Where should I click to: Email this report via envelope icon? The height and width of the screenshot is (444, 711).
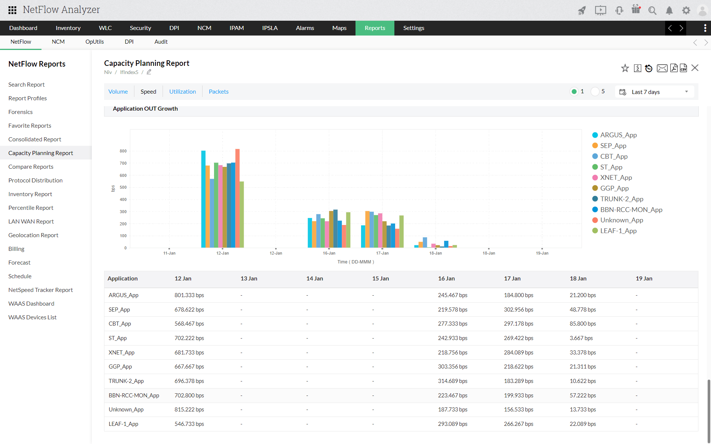662,68
